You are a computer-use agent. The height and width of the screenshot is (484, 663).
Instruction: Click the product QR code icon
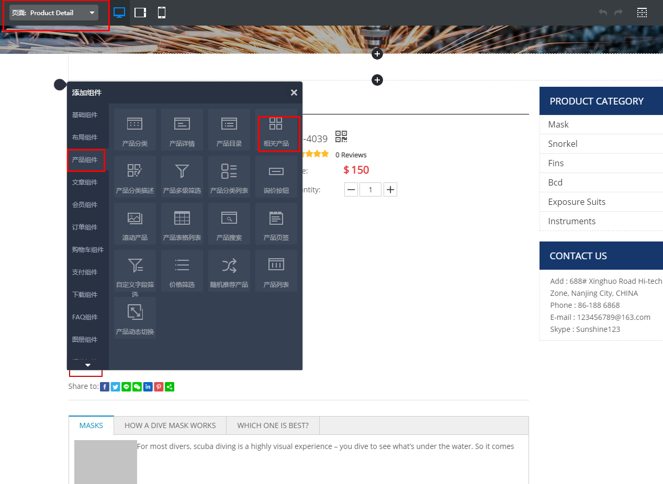pyautogui.click(x=341, y=137)
